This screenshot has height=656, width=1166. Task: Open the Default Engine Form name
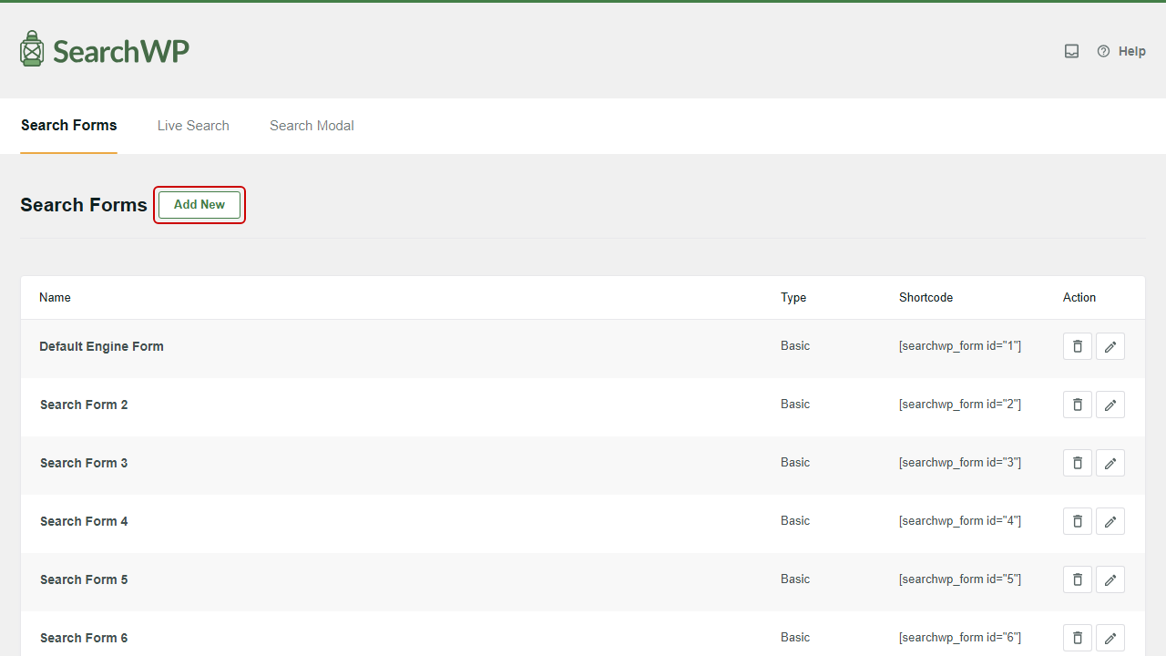pos(101,346)
